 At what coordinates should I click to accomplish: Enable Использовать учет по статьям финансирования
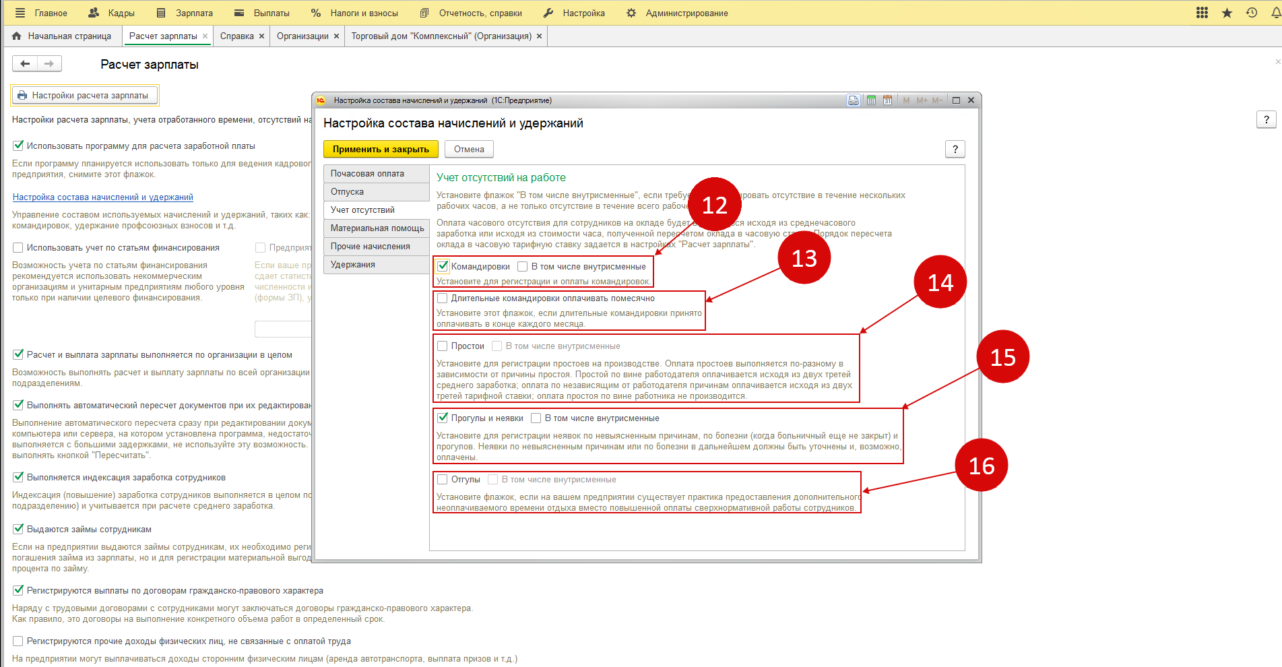pos(18,248)
